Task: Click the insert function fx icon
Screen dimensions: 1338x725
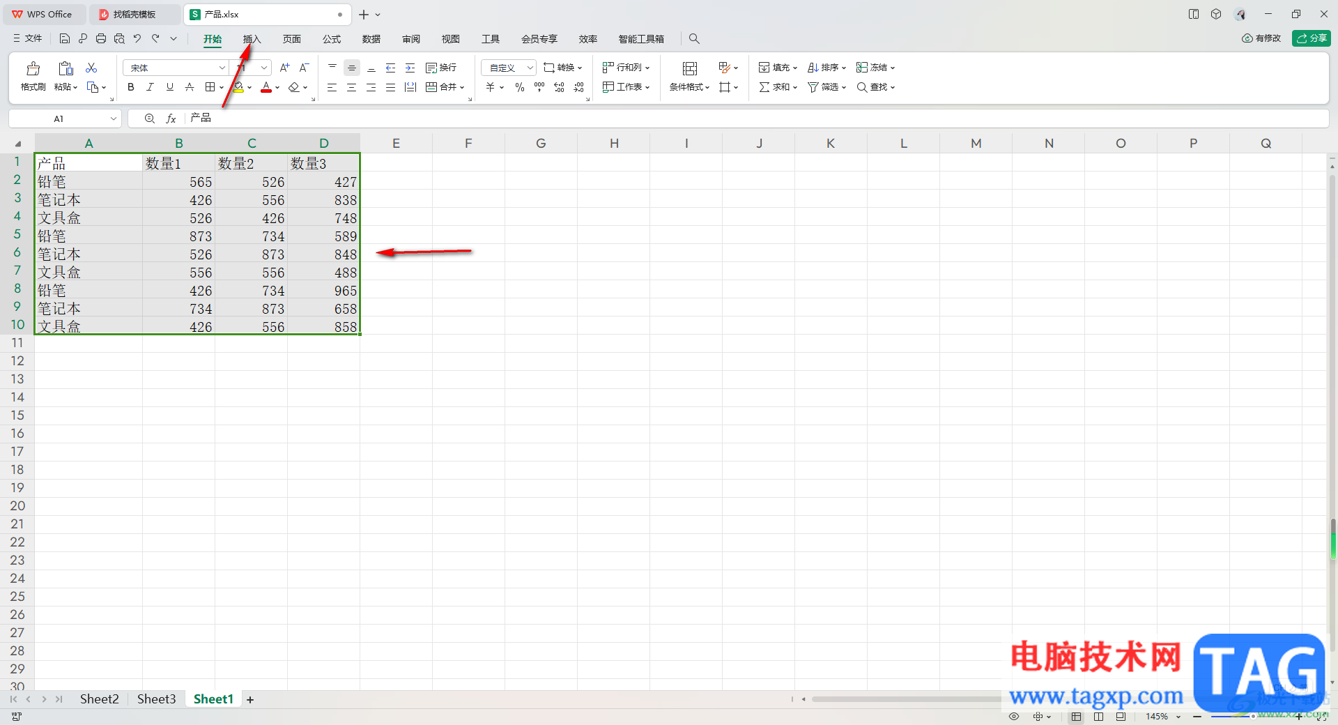Action: click(171, 119)
